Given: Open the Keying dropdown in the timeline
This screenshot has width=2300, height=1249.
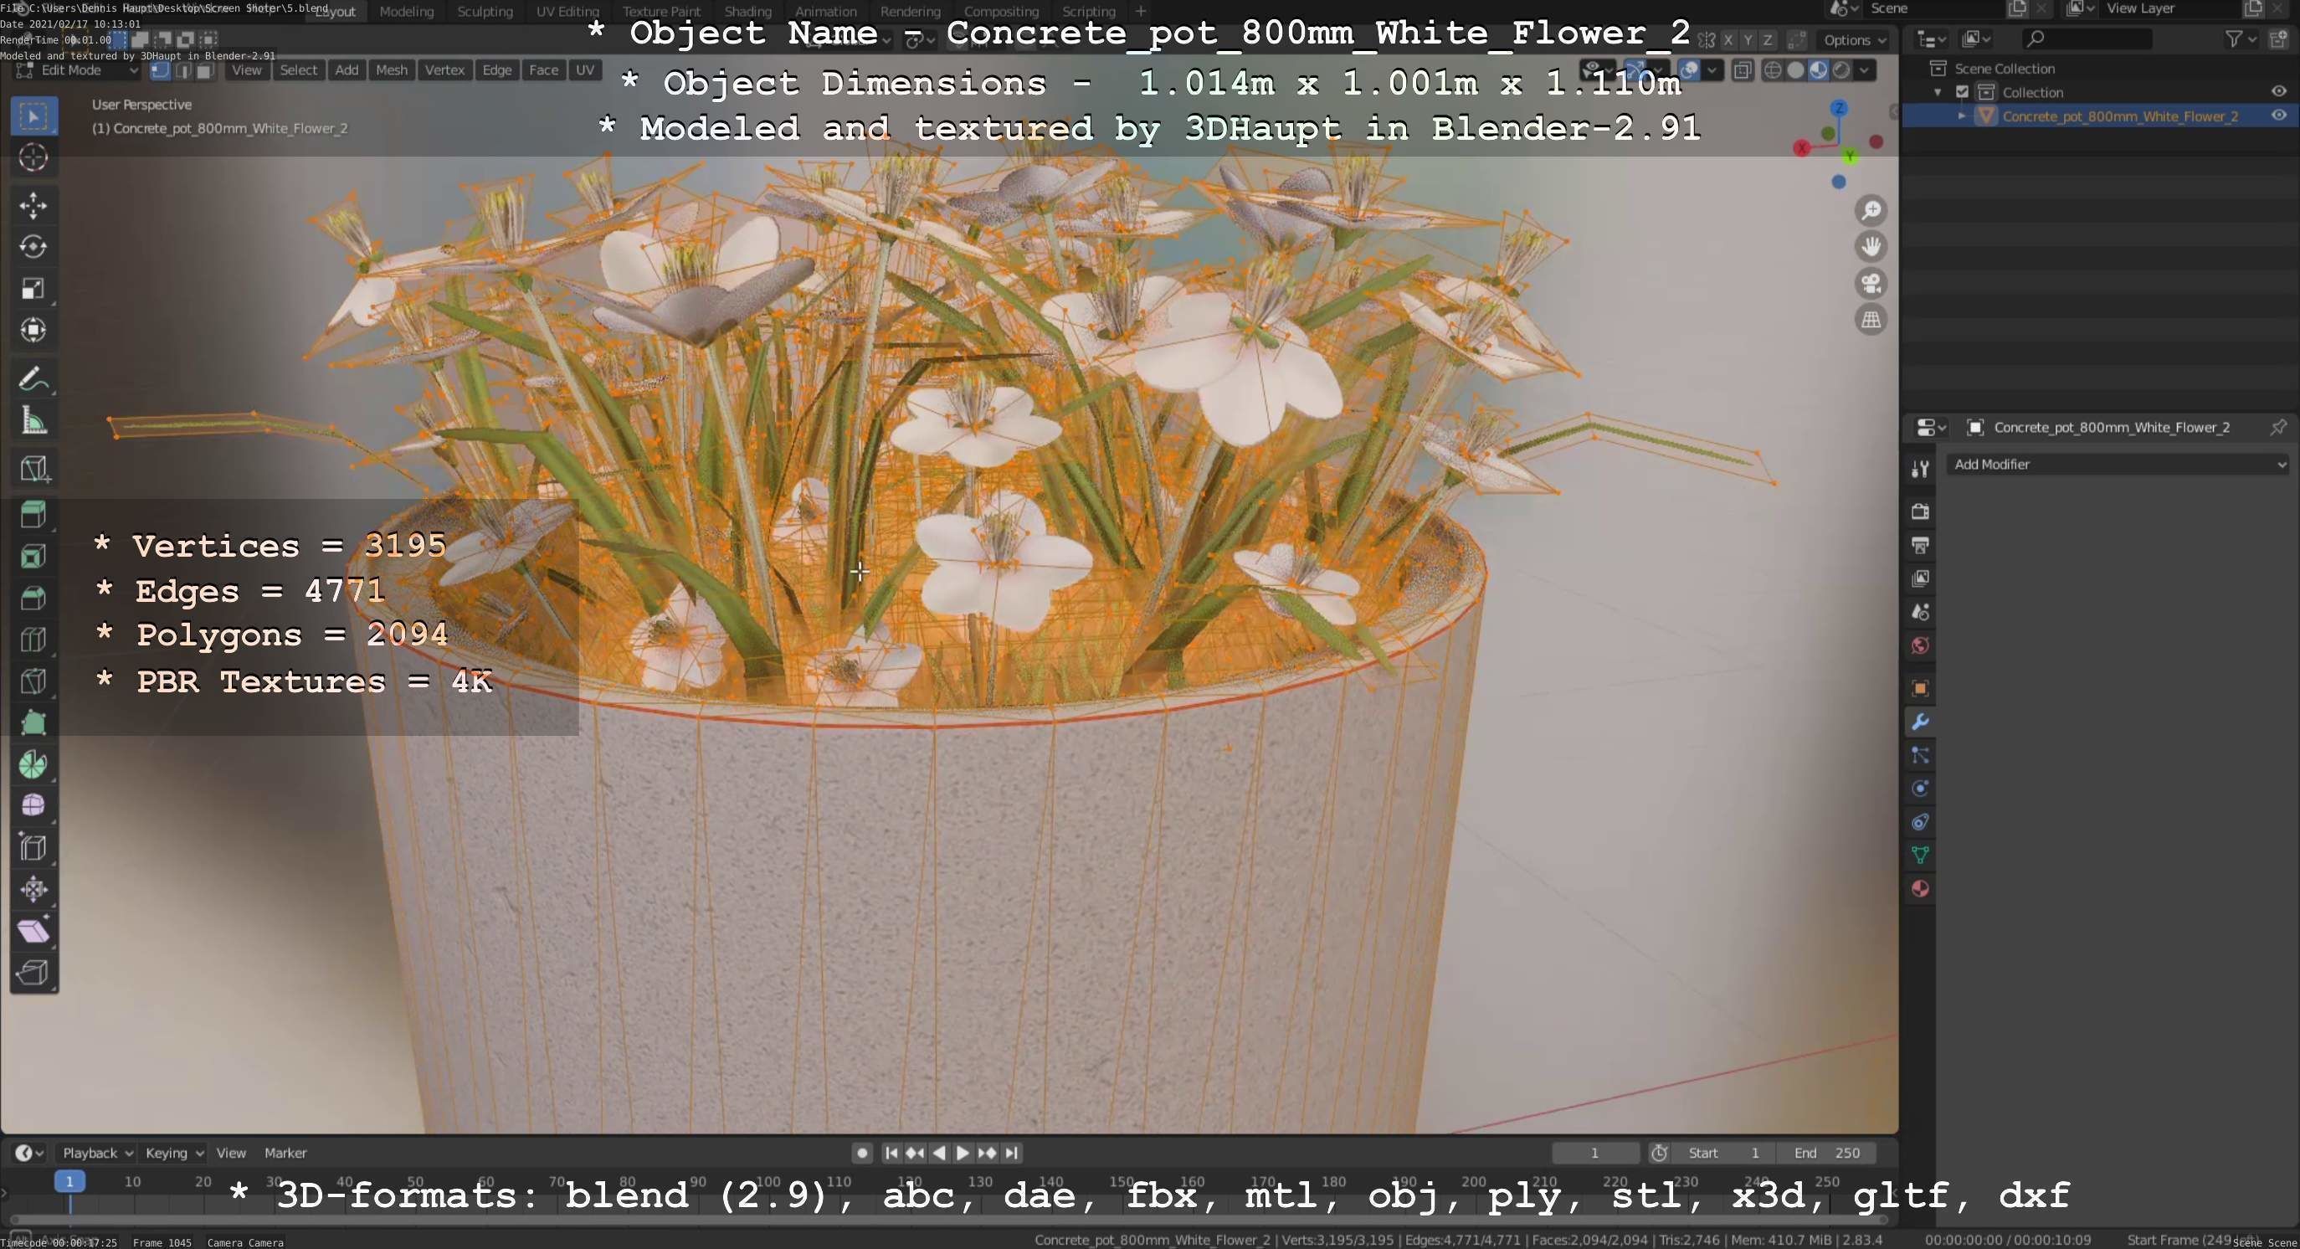Looking at the screenshot, I should point(174,1153).
